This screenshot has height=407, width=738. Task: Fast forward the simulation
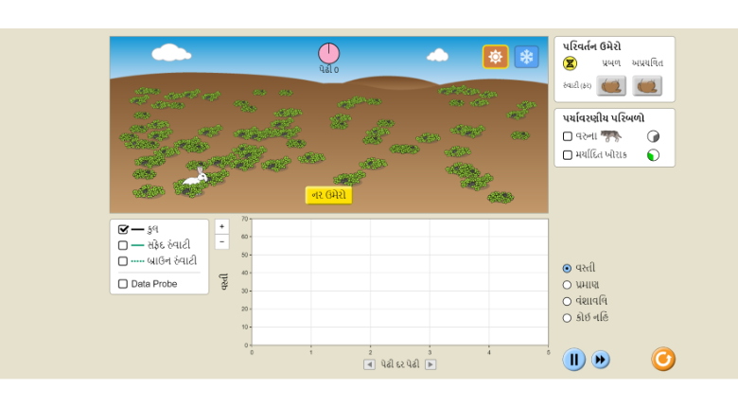[600, 360]
